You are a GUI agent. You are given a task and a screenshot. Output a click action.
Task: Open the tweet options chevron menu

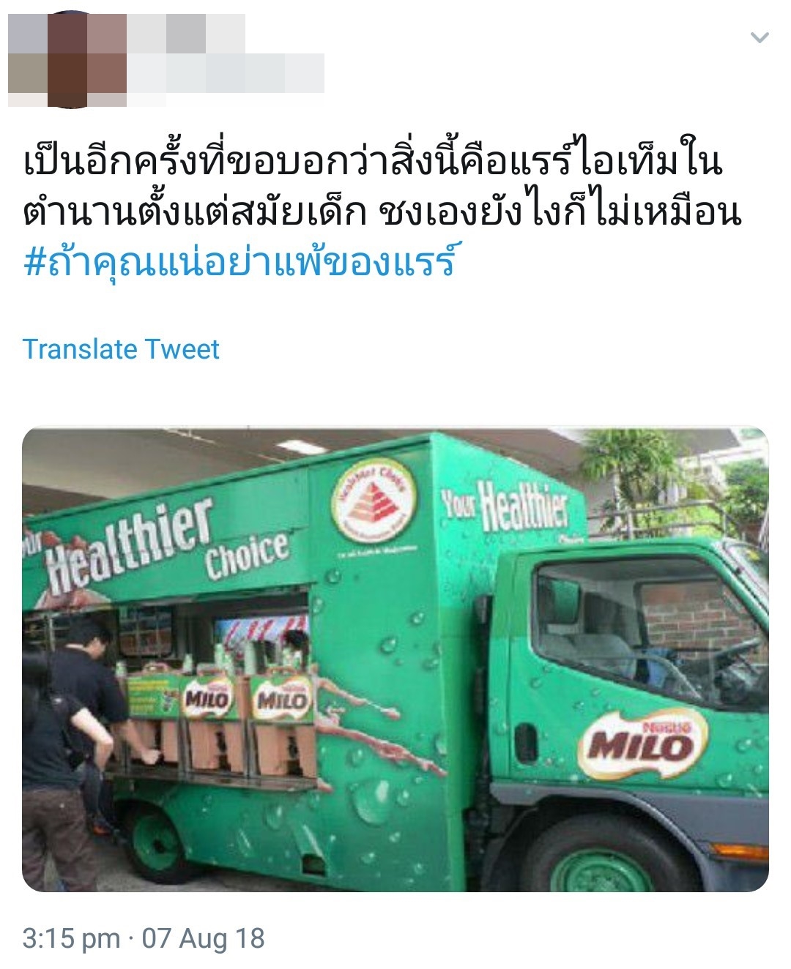pyautogui.click(x=760, y=37)
